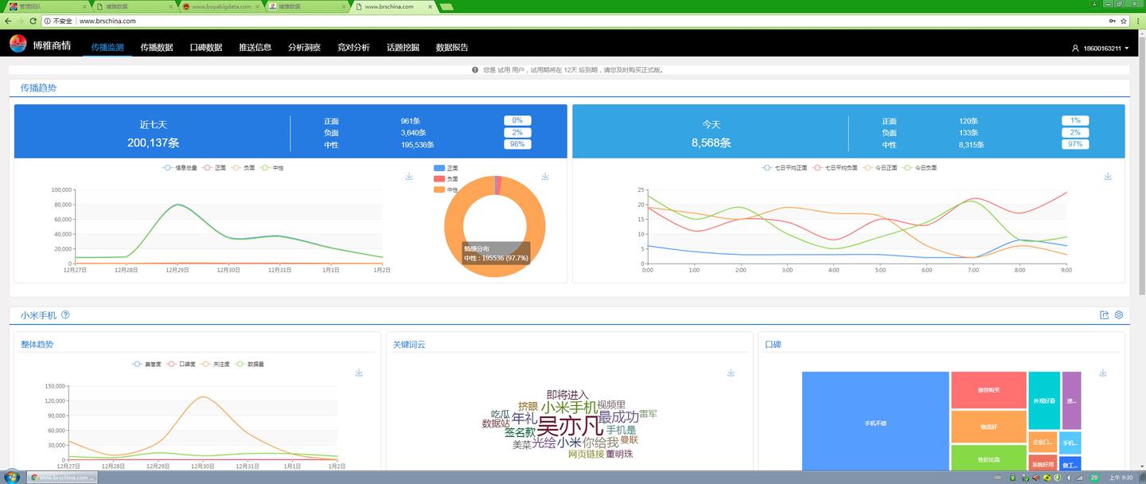Viewport: 1146px width, 484px height.
Task: Open the 传播数据 navigation menu
Action: 157,47
